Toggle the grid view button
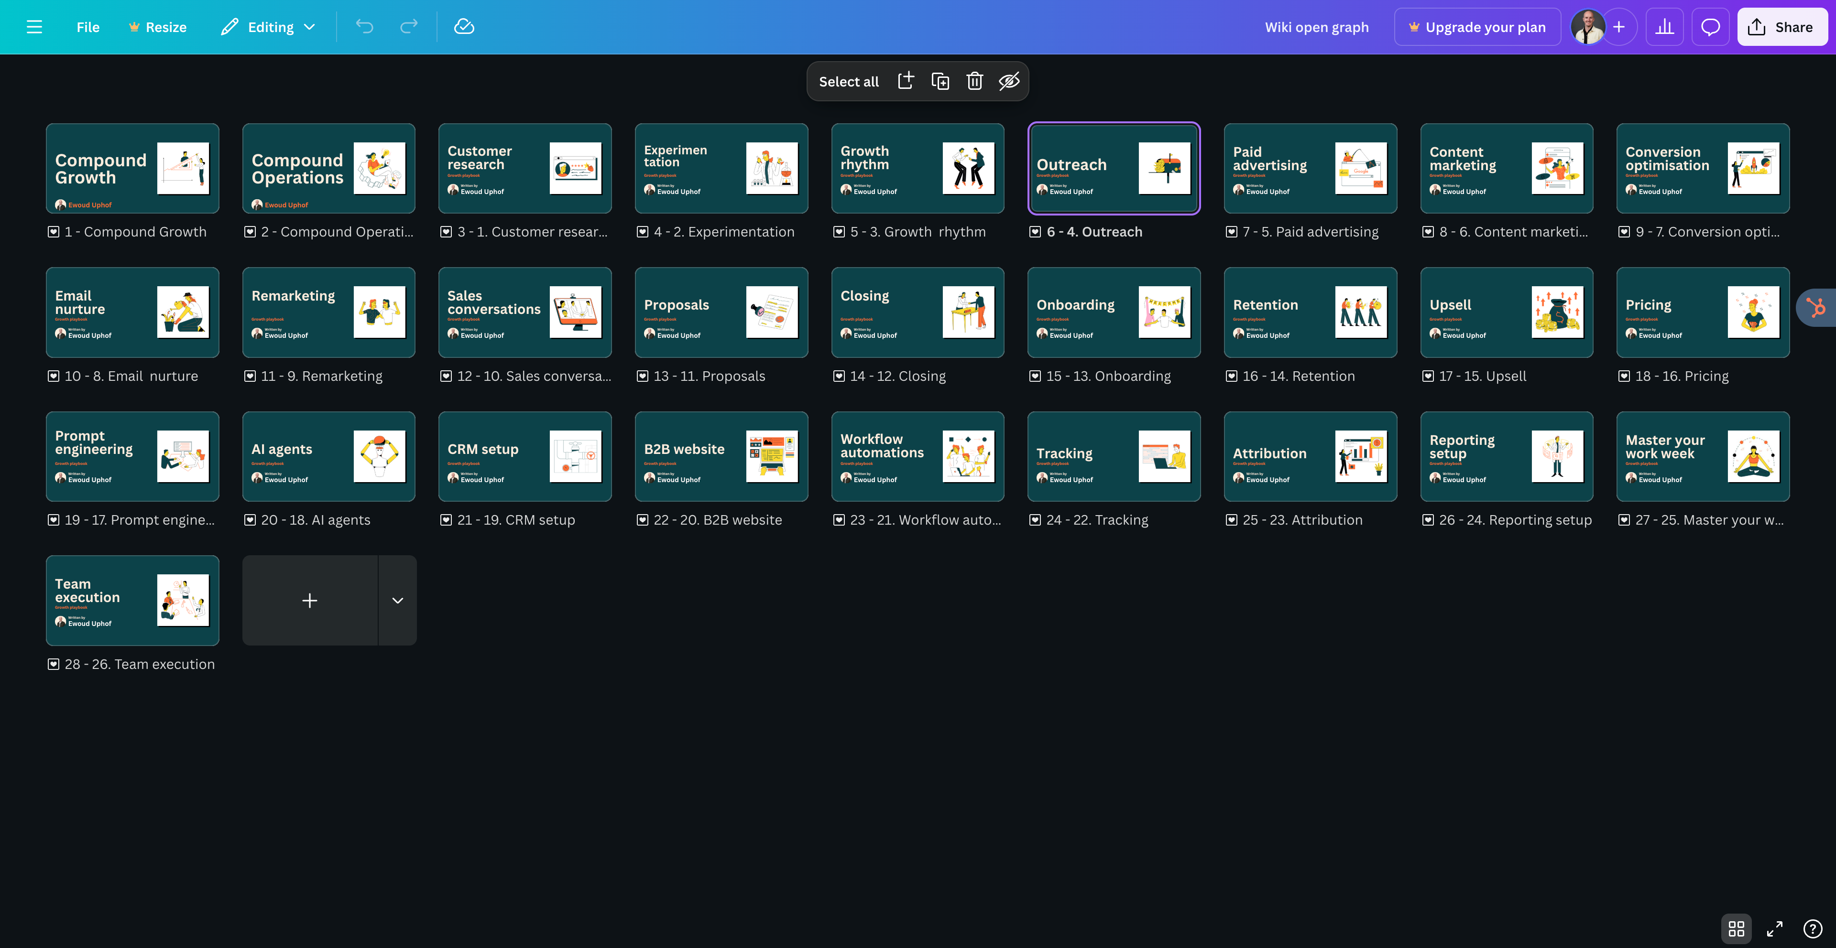 (x=1736, y=929)
